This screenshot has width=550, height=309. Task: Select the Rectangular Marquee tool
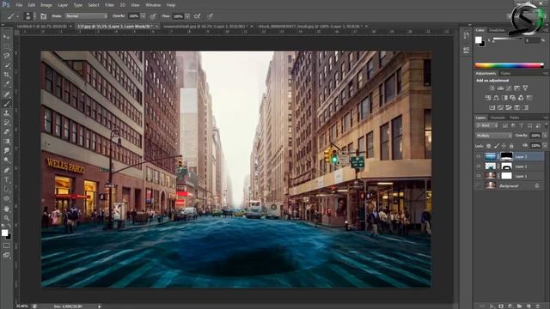[x=6, y=46]
